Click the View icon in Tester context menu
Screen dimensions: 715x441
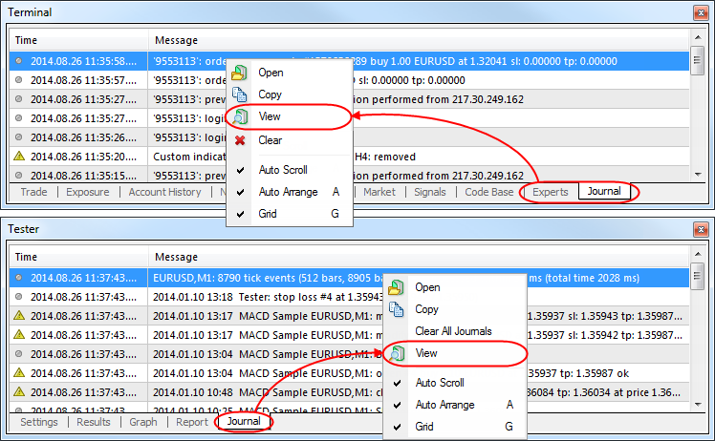coord(397,353)
